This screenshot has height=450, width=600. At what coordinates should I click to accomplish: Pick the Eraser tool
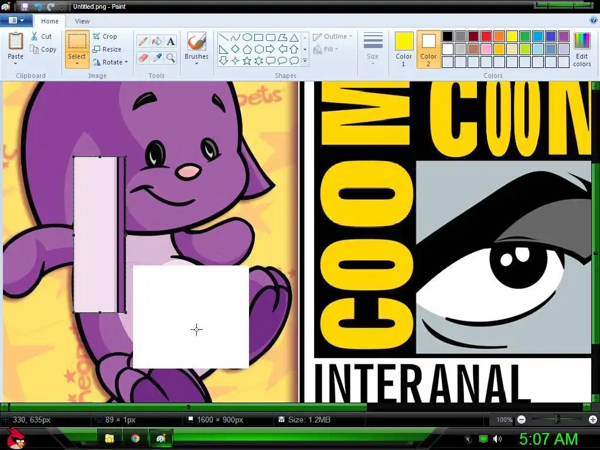143,58
